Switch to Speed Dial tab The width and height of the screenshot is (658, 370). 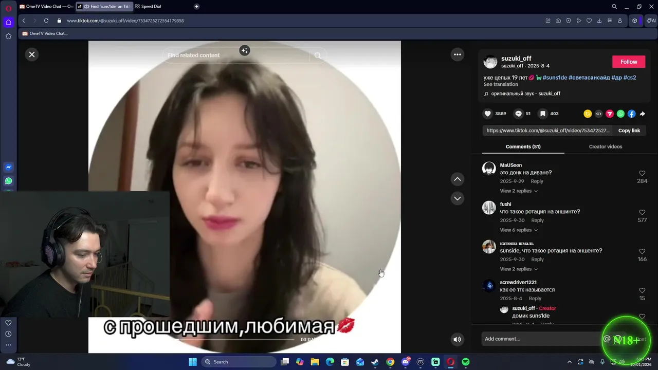tap(149, 7)
